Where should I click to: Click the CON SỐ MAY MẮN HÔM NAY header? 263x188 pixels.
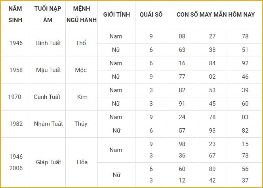click(215, 15)
